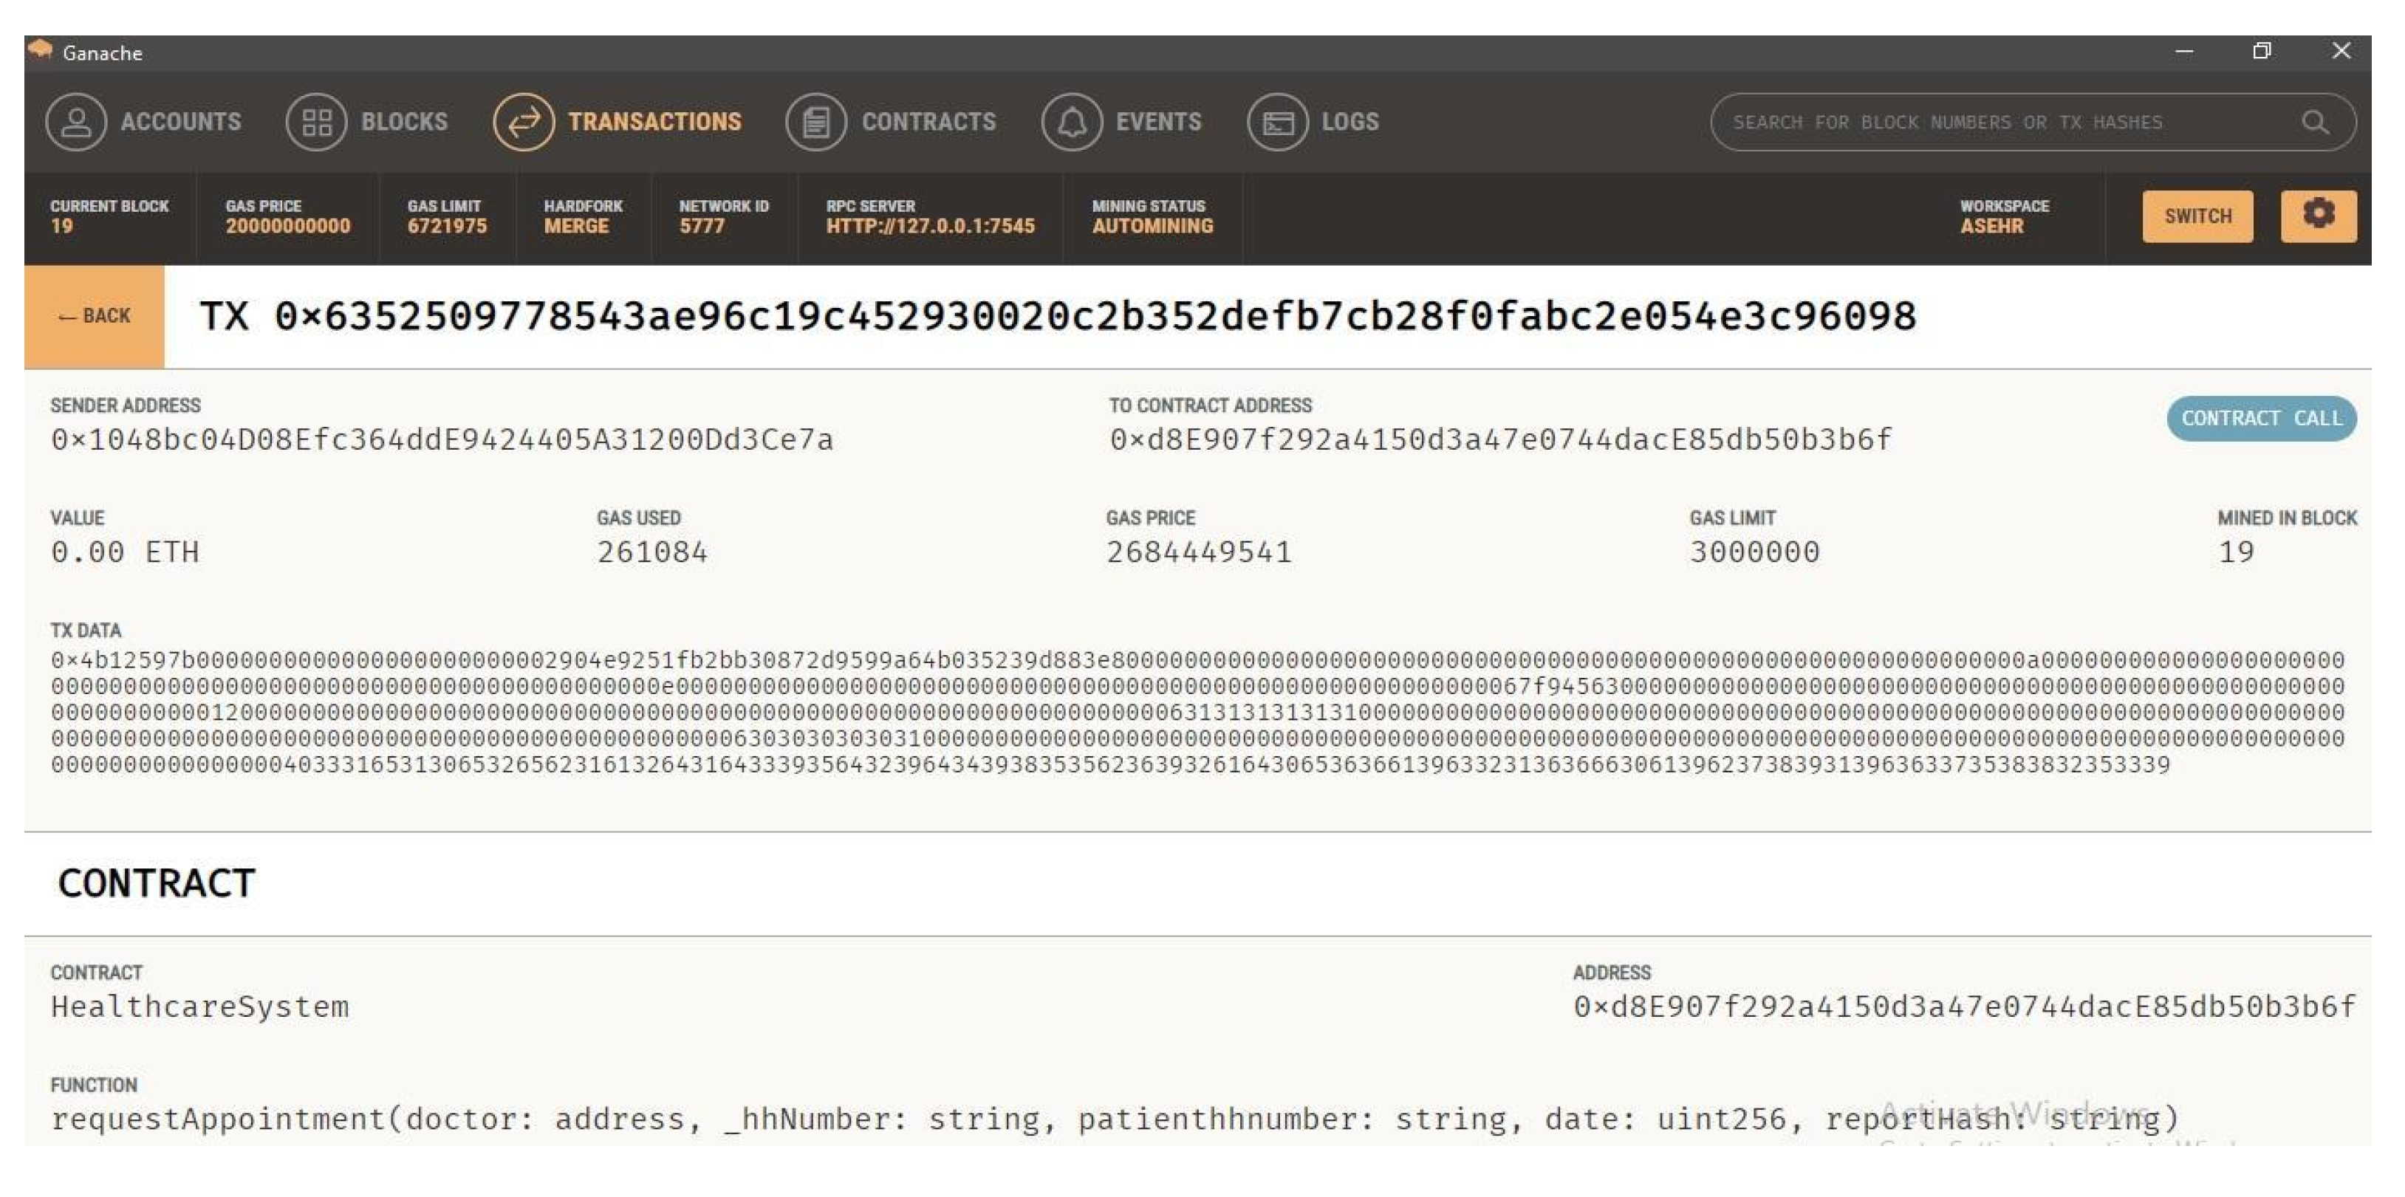
Task: Click the transaction Gas Limit value 3000000
Action: [x=1754, y=553]
